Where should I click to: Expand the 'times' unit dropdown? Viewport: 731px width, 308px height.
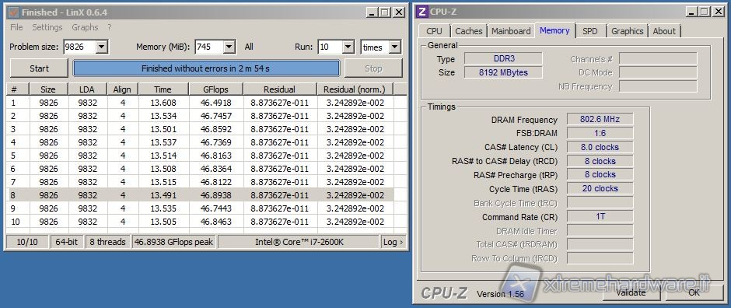(x=395, y=47)
